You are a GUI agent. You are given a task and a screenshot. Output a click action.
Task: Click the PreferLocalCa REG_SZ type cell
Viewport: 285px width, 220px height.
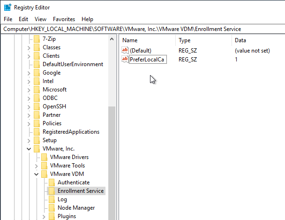click(x=187, y=60)
